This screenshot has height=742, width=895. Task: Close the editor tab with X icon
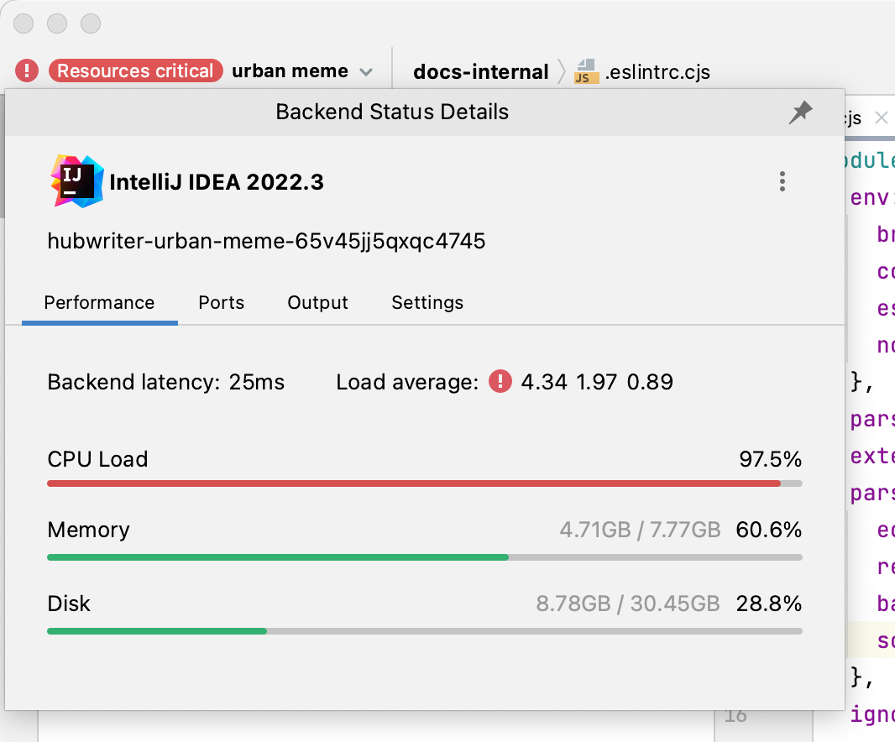tap(881, 118)
